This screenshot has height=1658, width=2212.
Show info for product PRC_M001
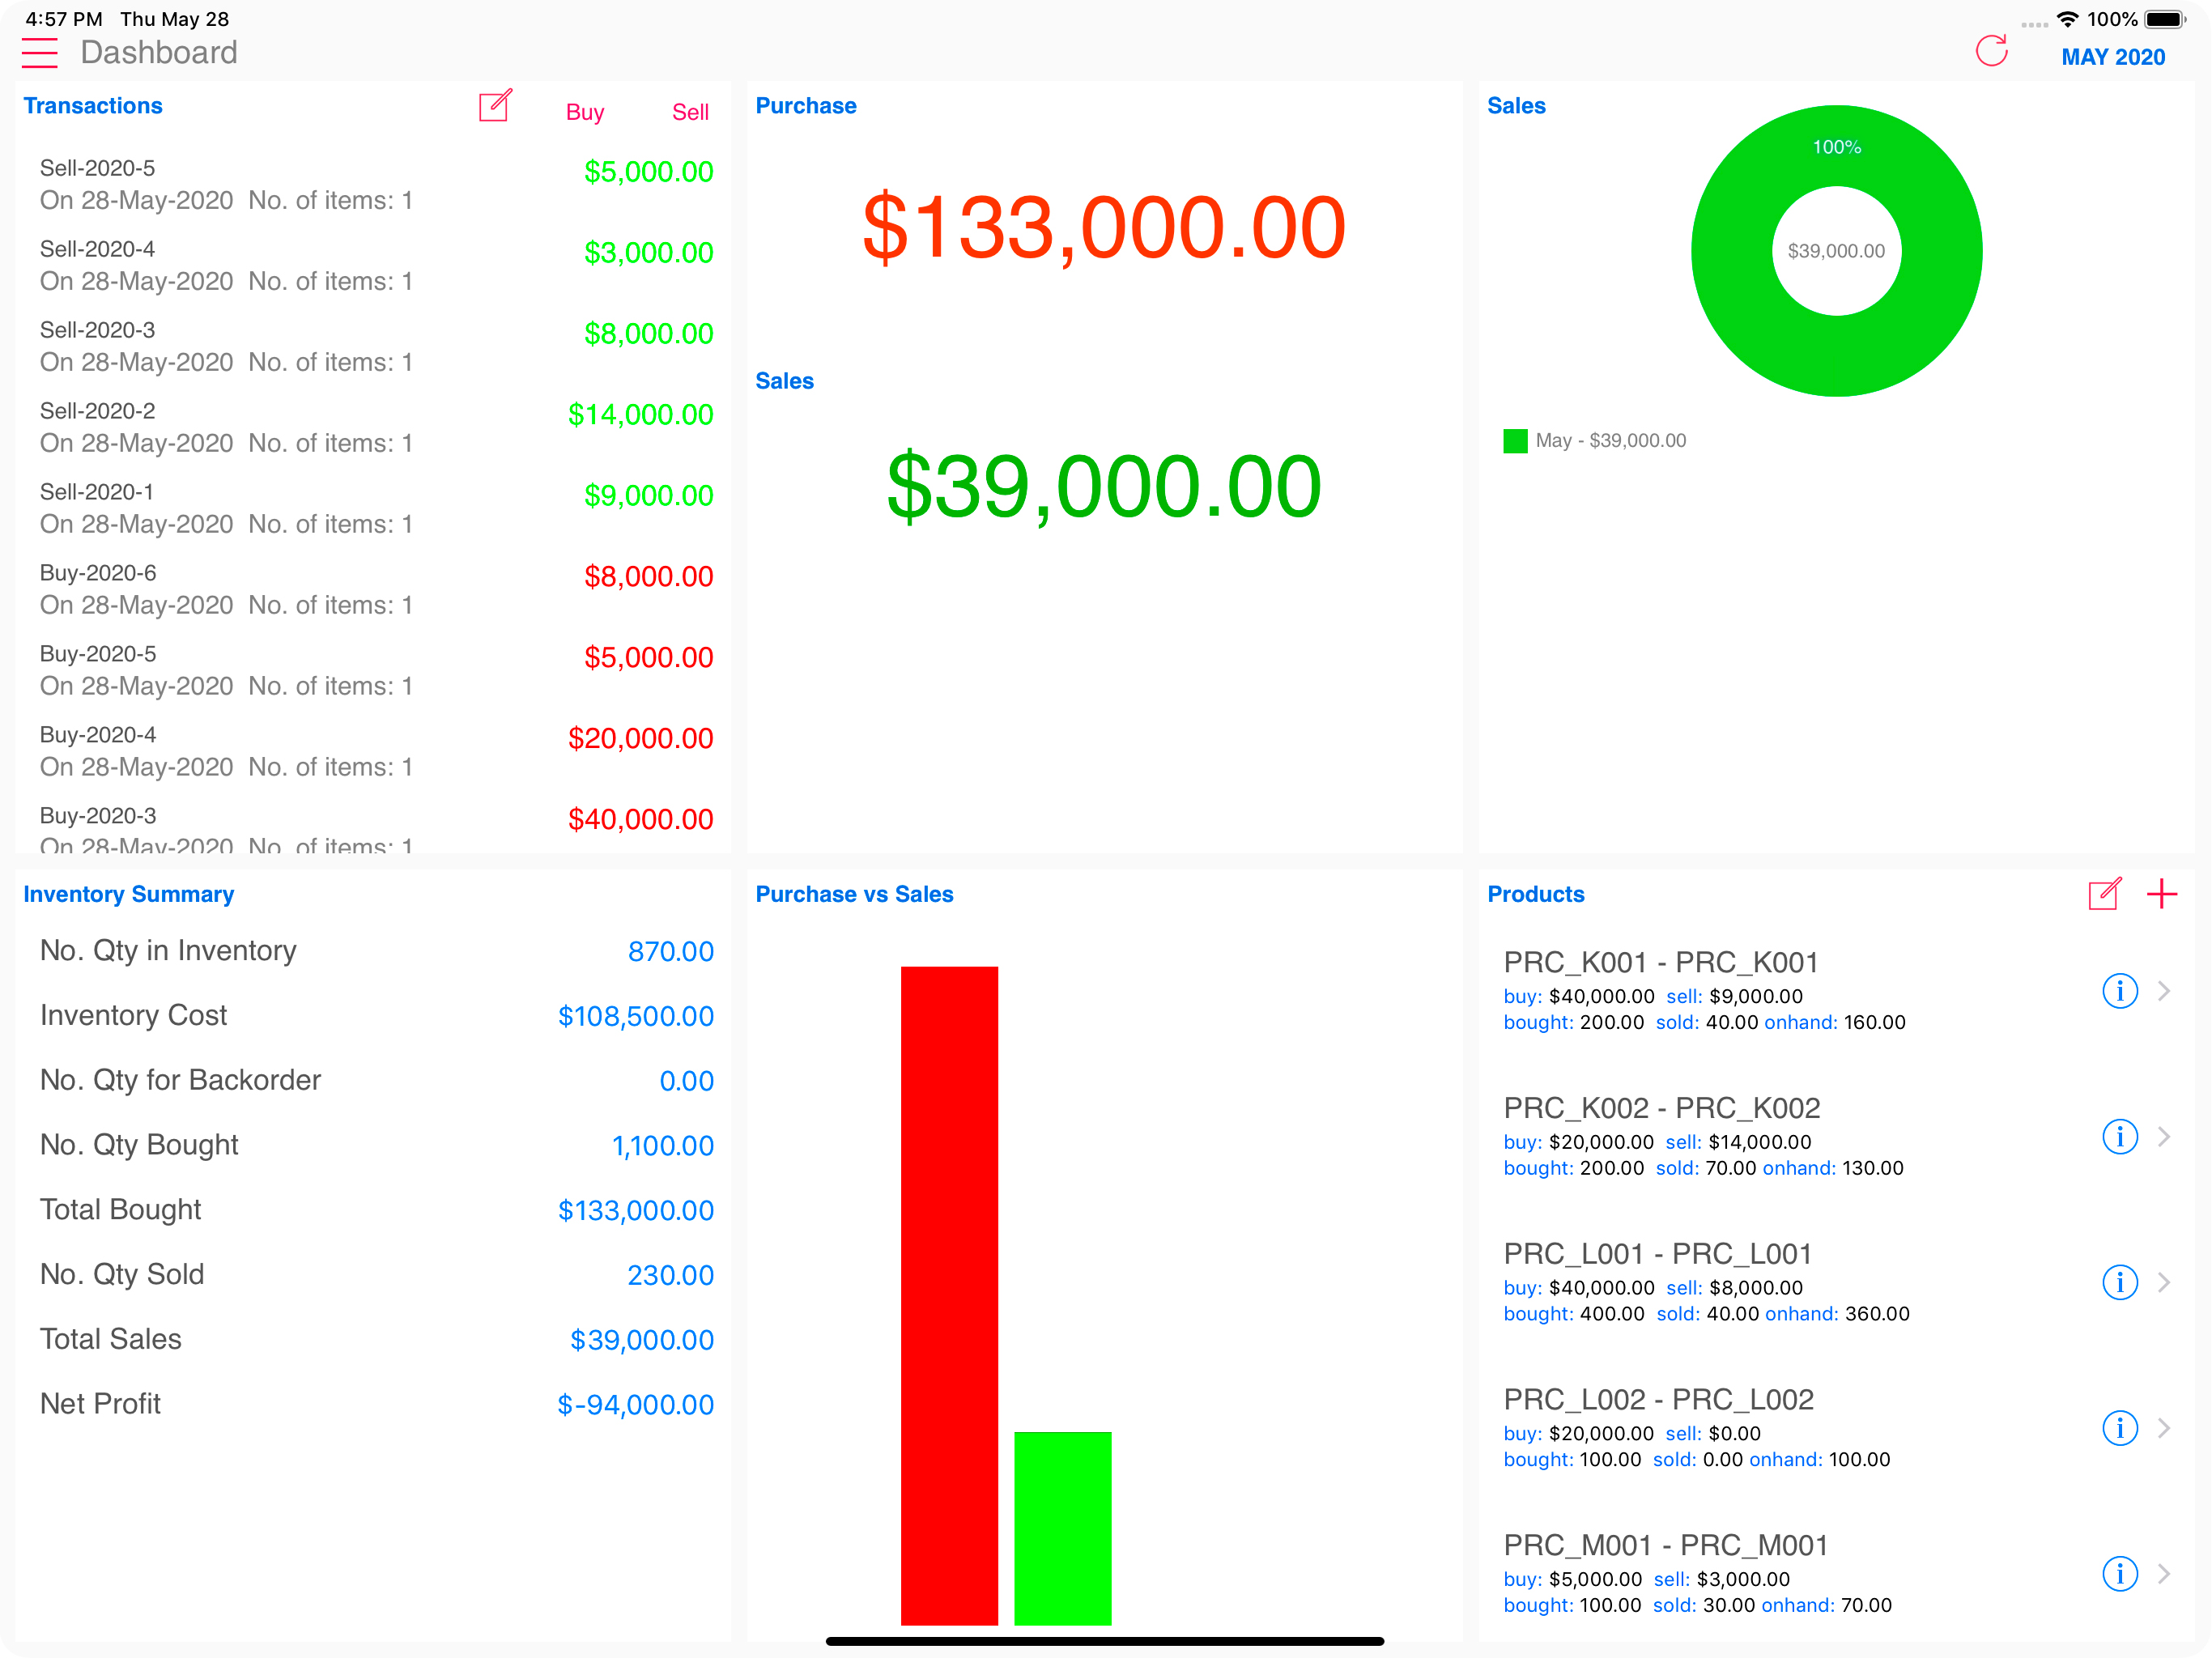click(2120, 1574)
